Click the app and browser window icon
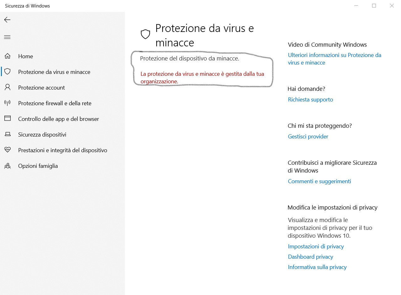 8,119
